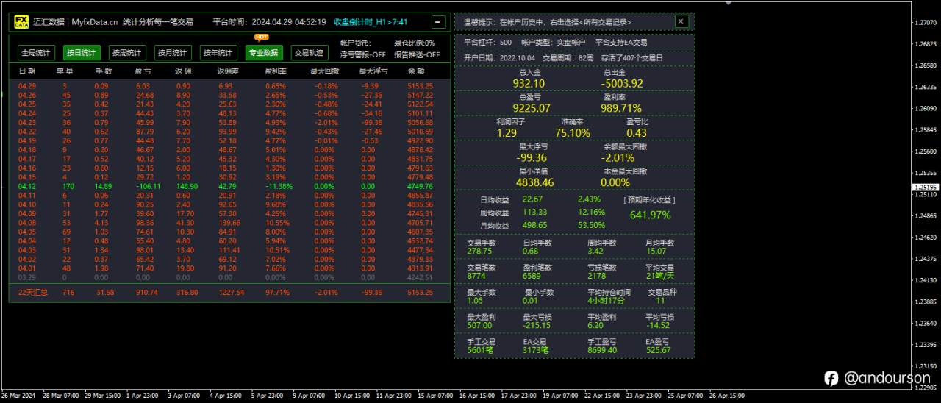Select the 按日统计 tab
Screen dimensions: 941x403
tap(82, 53)
